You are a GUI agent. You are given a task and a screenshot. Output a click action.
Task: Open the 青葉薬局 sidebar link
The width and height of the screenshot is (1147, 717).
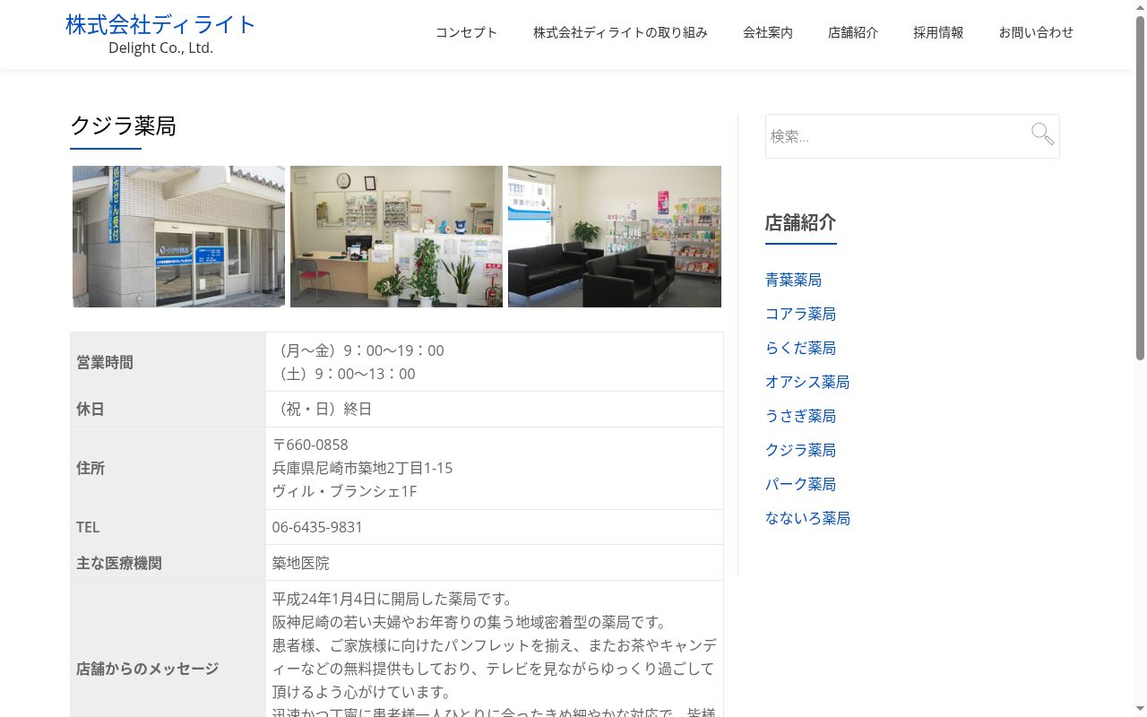[793, 280]
